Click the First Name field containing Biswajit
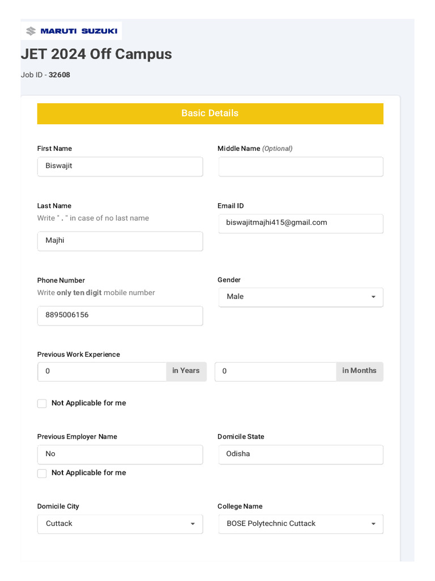Screen dimensions: 435x581 point(120,166)
